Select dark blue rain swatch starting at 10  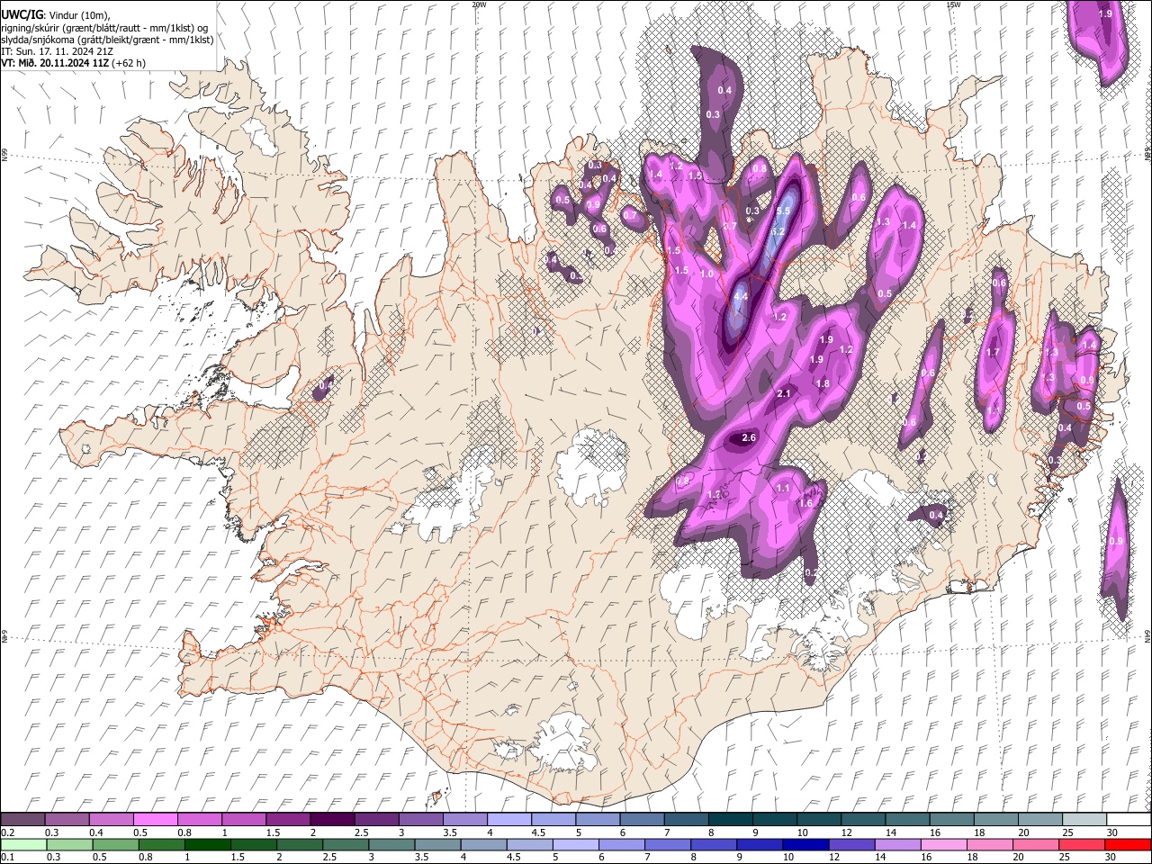tap(805, 844)
